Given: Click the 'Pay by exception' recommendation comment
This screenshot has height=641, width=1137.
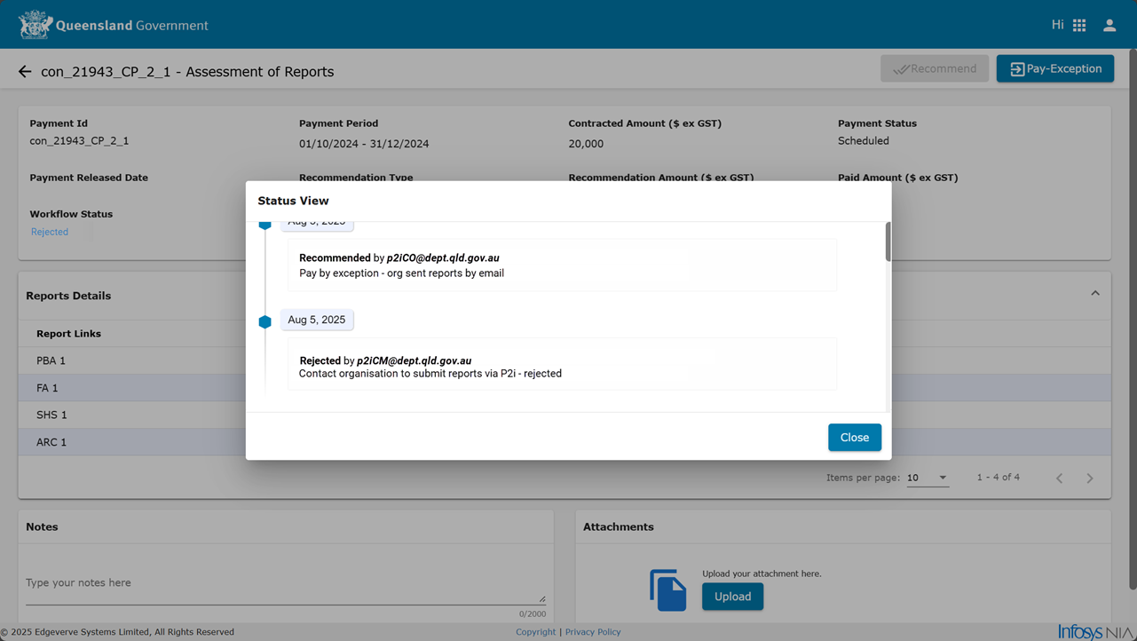Looking at the screenshot, I should [401, 273].
